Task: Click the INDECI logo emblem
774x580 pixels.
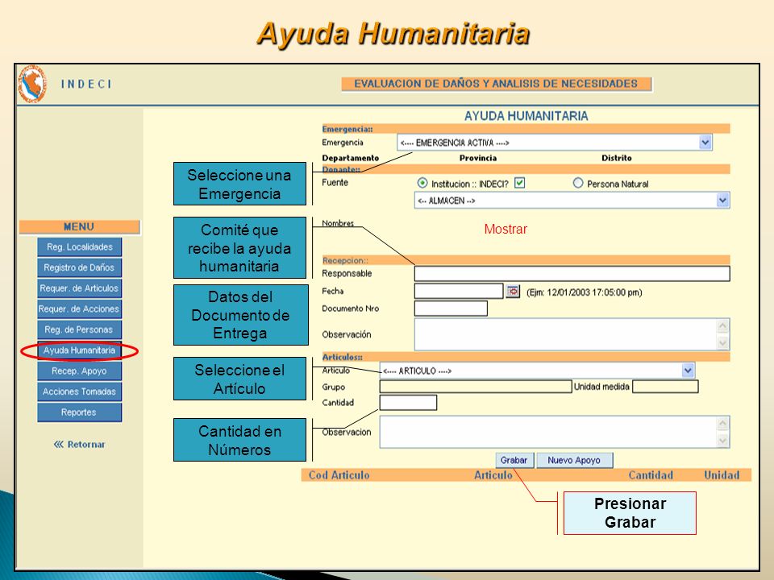Action: [32, 84]
